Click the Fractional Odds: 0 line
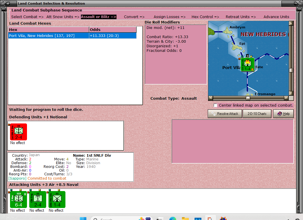Image resolution: width=303 pixels, height=220 pixels. pos(164,51)
